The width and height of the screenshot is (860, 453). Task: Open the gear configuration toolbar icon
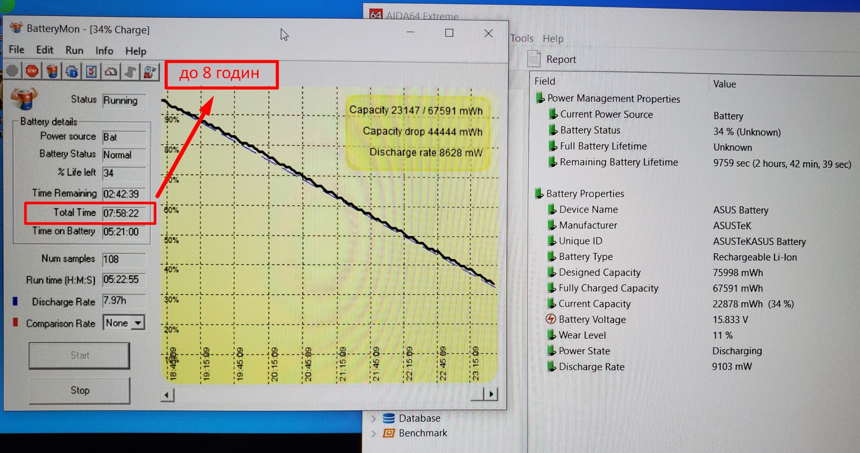[x=72, y=71]
